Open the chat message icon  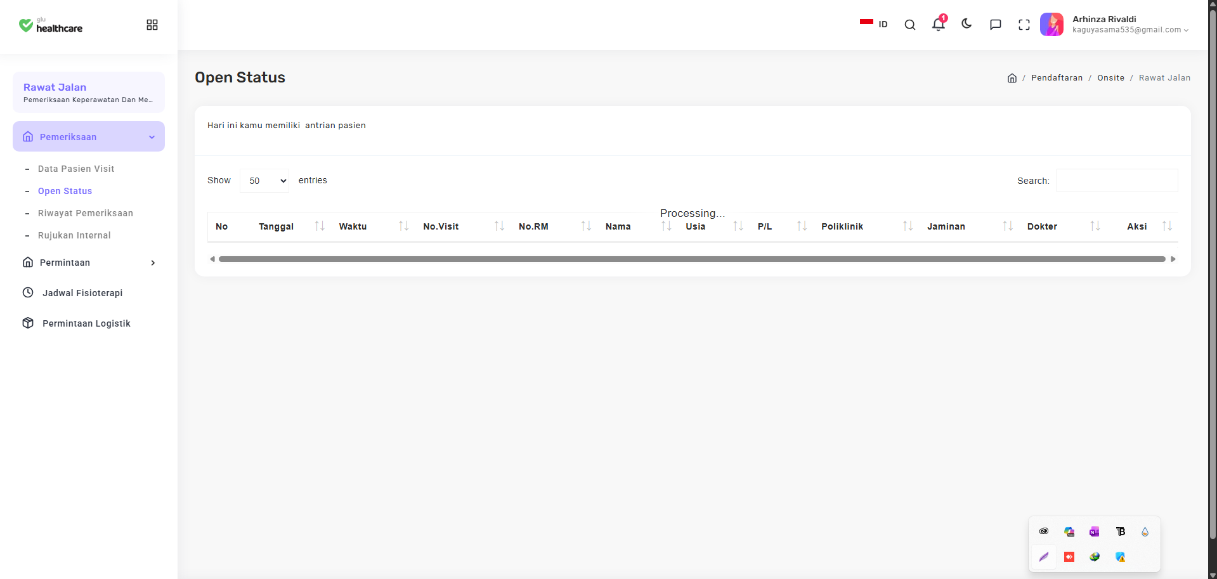point(996,25)
